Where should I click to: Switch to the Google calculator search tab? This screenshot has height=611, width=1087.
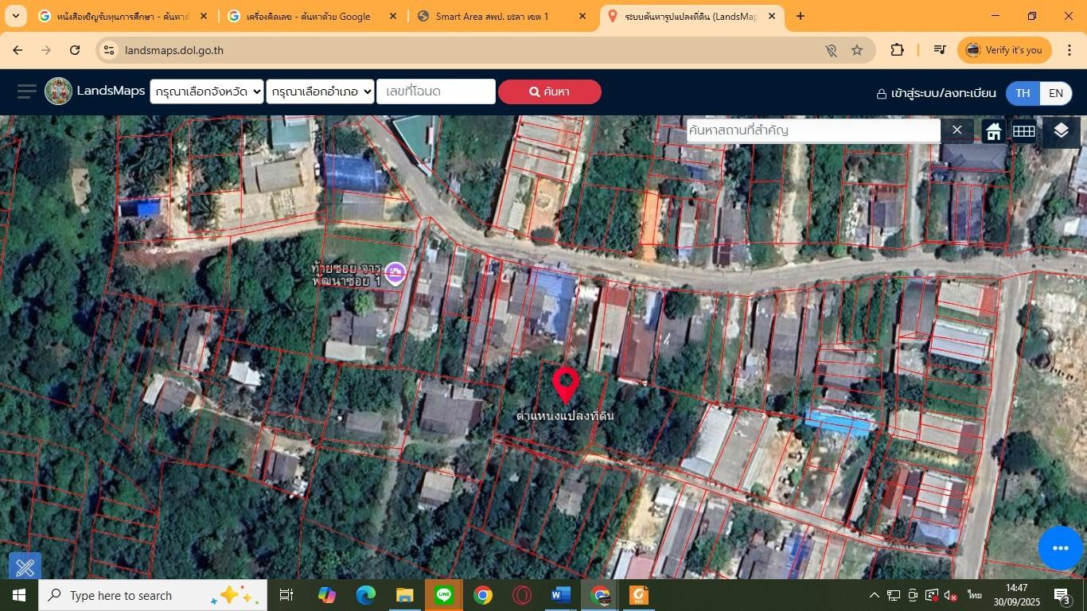[x=309, y=16]
